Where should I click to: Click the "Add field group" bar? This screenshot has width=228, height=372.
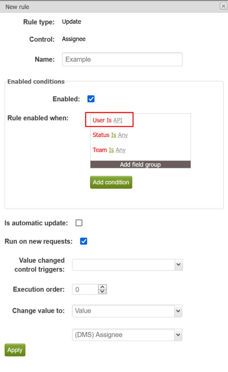[140, 164]
